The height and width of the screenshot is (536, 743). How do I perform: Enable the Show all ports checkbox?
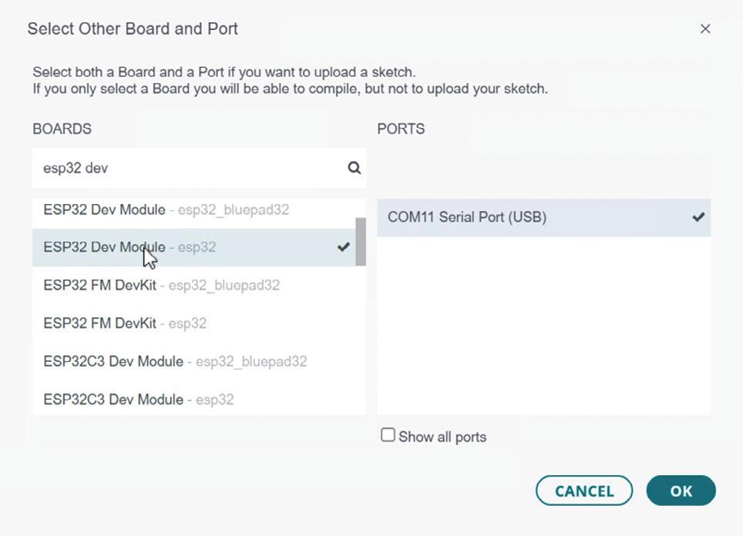[x=388, y=436]
